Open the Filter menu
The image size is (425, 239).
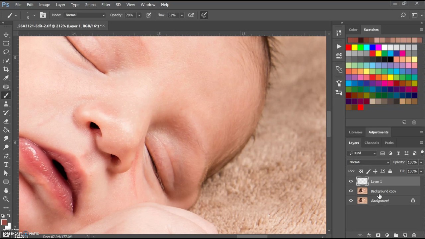tap(106, 5)
